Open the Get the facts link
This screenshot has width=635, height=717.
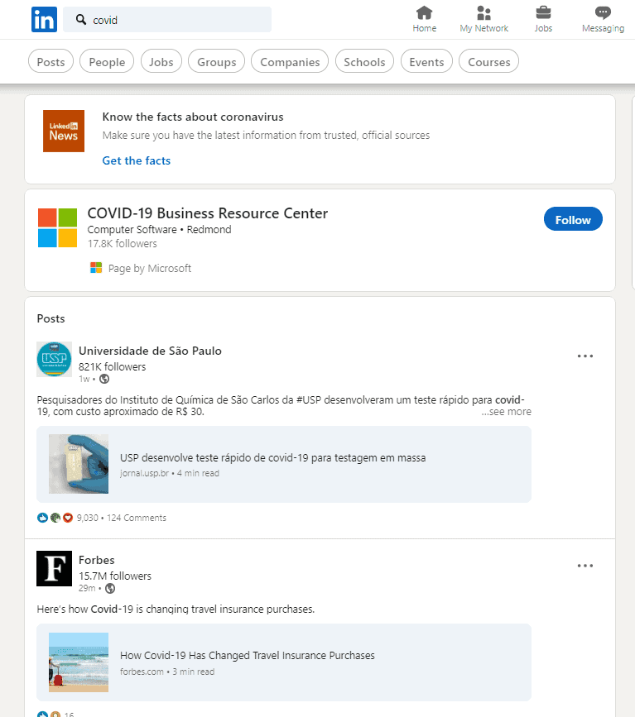(137, 160)
